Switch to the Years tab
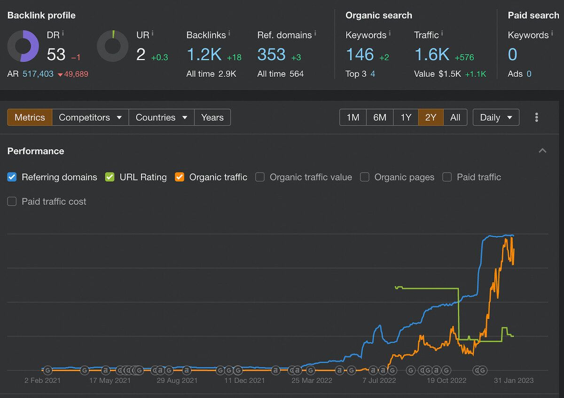Screen dimensions: 564x398 coord(212,118)
